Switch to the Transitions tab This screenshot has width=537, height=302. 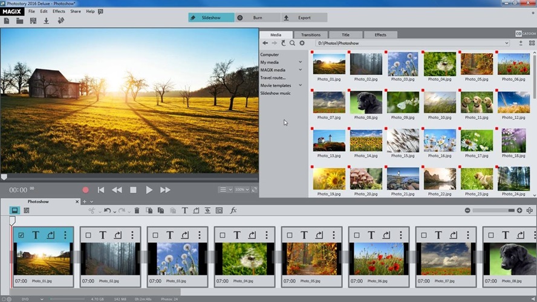coord(310,34)
